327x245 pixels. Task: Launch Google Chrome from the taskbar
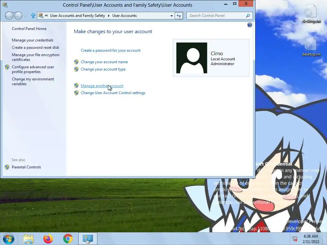[x=68, y=239]
